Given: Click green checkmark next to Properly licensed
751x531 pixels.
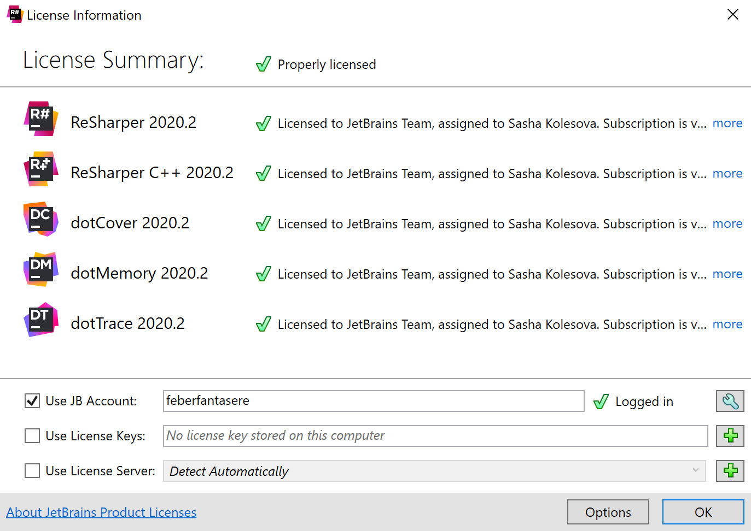Looking at the screenshot, I should [264, 64].
